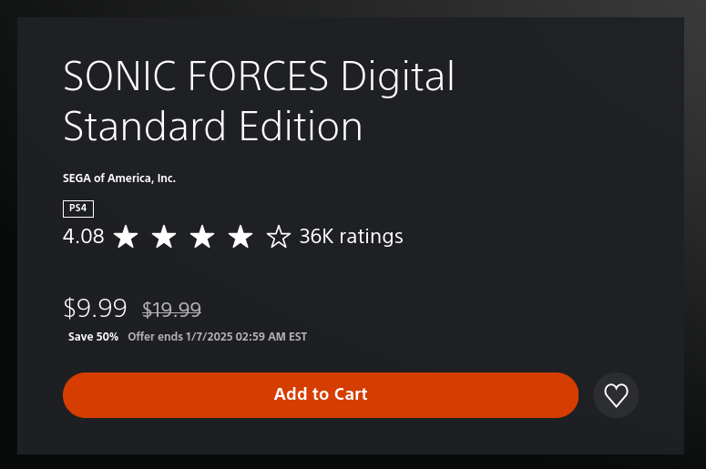Add SONIC FORCES to wishlist with heart icon

616,395
